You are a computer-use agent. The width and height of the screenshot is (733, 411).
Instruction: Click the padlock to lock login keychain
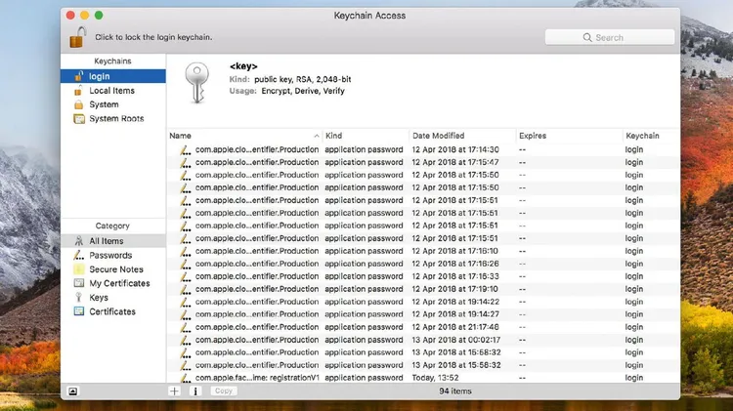click(x=77, y=37)
